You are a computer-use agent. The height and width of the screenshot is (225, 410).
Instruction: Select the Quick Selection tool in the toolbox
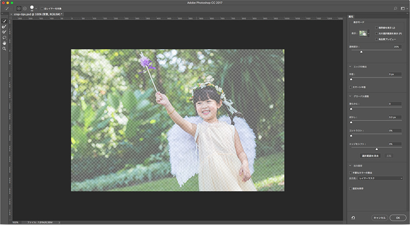tap(4, 21)
